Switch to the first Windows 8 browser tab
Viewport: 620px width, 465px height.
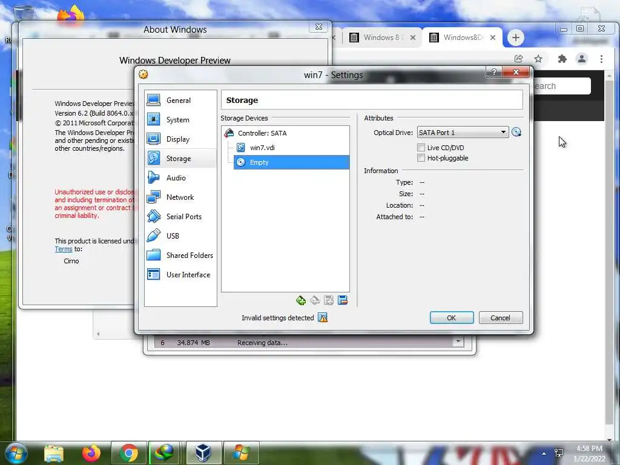(x=382, y=38)
